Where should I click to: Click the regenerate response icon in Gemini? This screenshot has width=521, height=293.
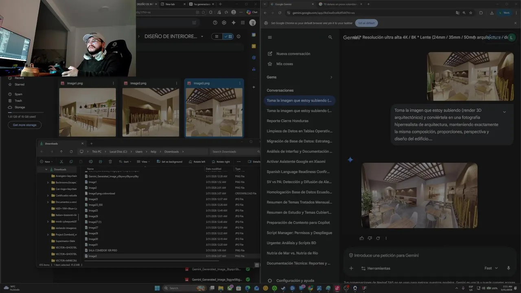click(x=378, y=238)
